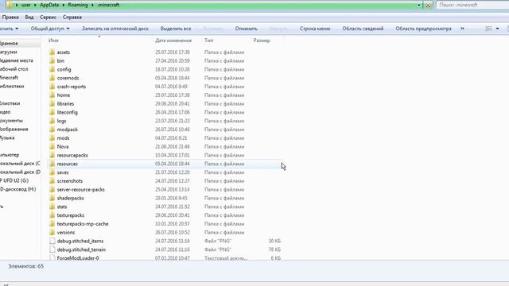Select the mods folder icon
509x286 pixels.
coord(52,137)
